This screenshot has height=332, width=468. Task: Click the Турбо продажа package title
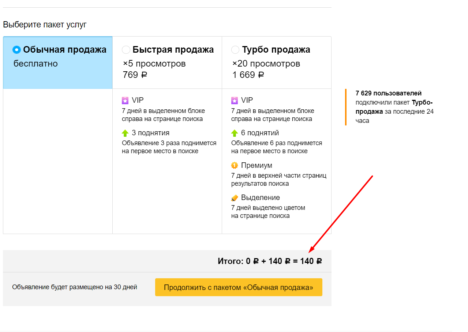coord(276,50)
